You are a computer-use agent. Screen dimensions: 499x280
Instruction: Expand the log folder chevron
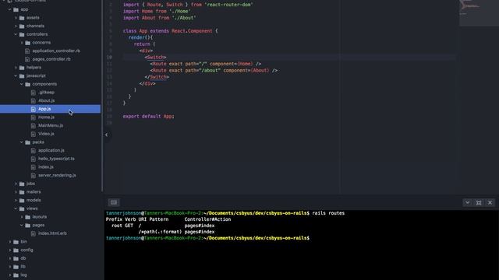coord(10,275)
